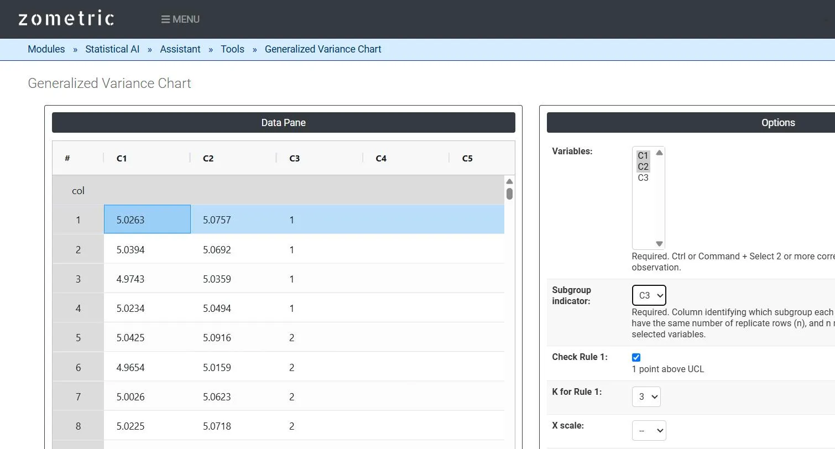The height and width of the screenshot is (449, 835).
Task: Click Variables list scroll up arrow
Action: 659,153
